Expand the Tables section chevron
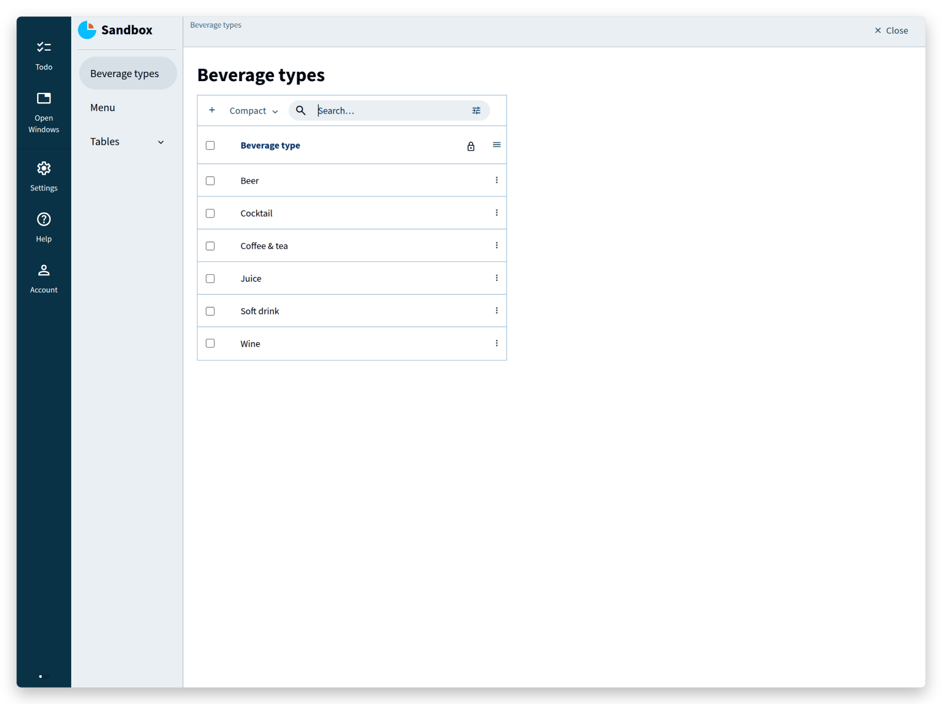The height and width of the screenshot is (704, 942). pos(161,142)
